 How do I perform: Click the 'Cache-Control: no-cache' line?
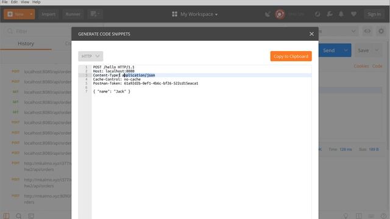(117, 79)
